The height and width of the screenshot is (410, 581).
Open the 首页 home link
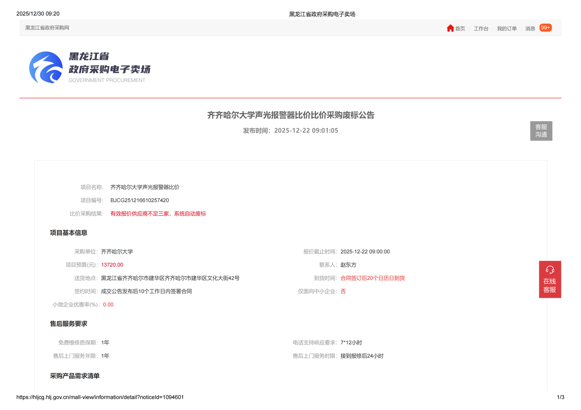[x=460, y=29]
